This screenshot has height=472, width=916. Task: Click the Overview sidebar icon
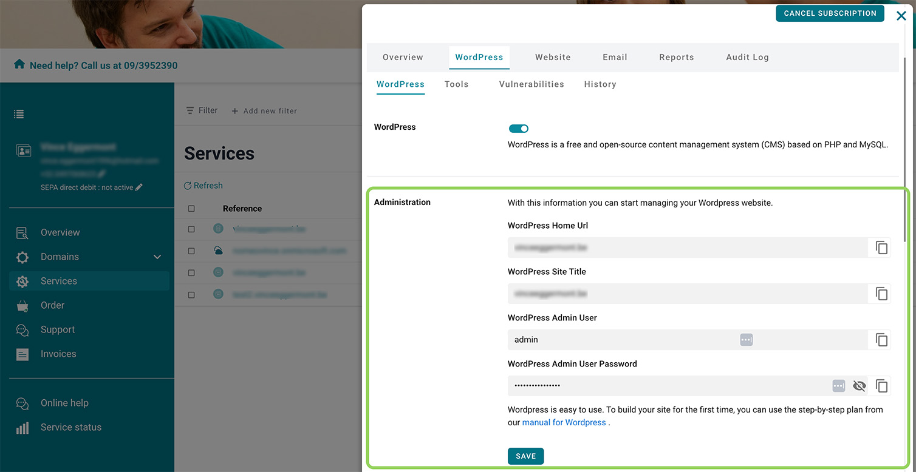pyautogui.click(x=22, y=233)
